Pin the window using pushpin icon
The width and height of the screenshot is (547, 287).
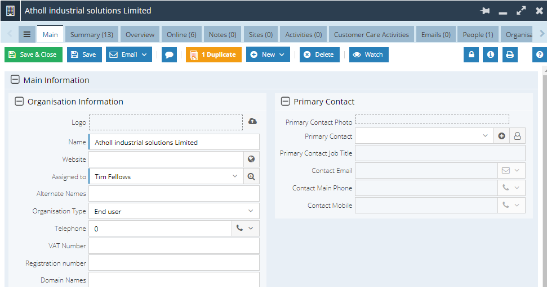click(484, 11)
